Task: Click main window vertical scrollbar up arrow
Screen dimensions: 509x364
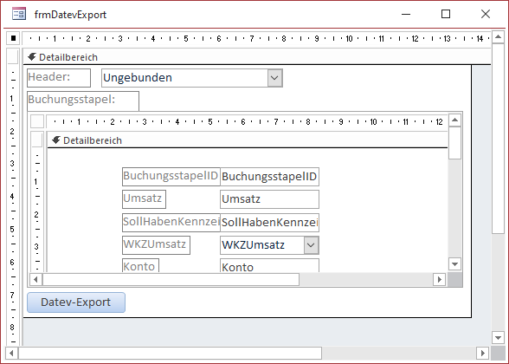Action: (498, 36)
